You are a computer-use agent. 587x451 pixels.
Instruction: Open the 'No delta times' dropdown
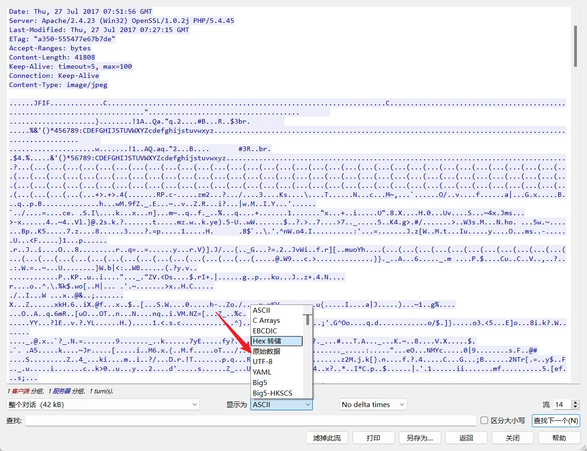pos(373,405)
